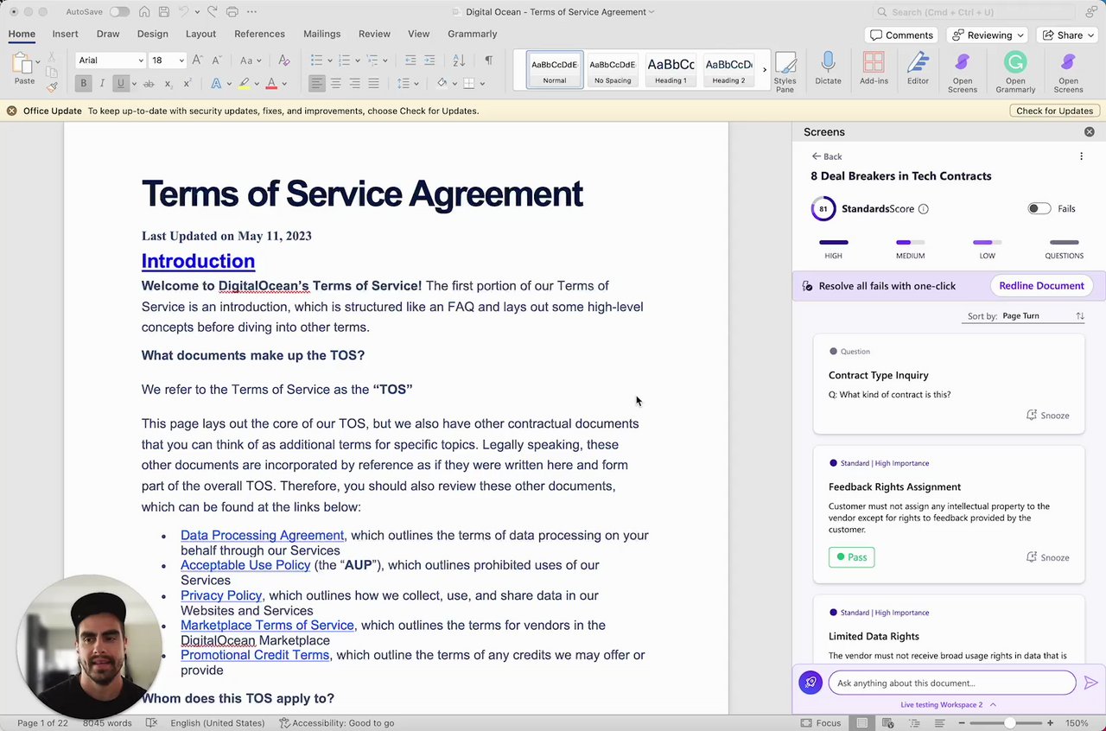Click the Ask anything about this document field
This screenshot has width=1106, height=731.
click(951, 683)
